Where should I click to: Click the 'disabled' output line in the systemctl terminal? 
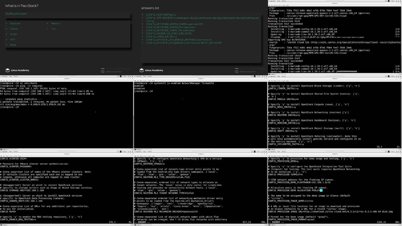coord(139,88)
